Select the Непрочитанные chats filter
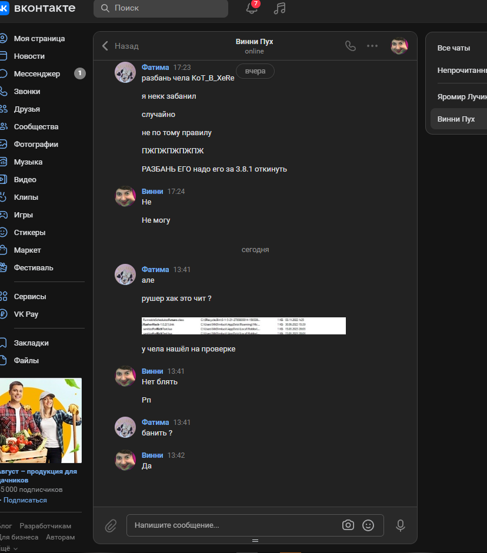The width and height of the screenshot is (487, 553). point(462,70)
